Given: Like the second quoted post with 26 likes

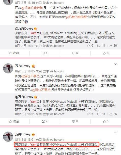Looking at the screenshot, I should 113,114.
